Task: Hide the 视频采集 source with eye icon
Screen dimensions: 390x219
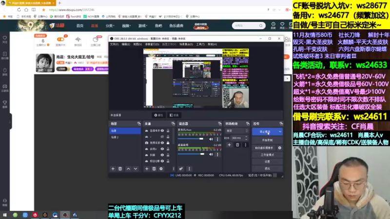Action: [162, 143]
